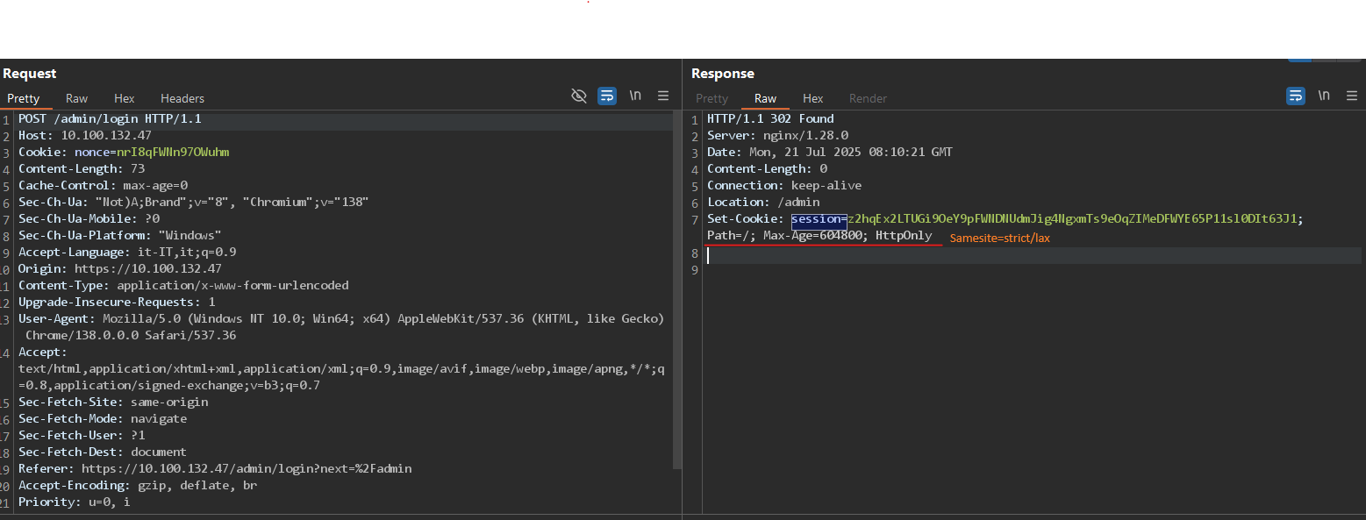Show newline characters in the Request panel
The width and height of the screenshot is (1366, 520).
(x=635, y=96)
